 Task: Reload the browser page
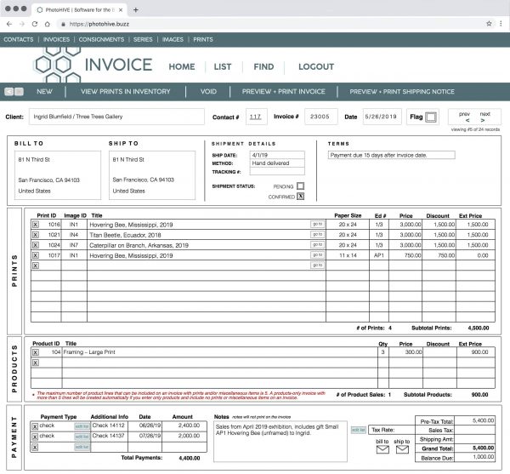36,24
